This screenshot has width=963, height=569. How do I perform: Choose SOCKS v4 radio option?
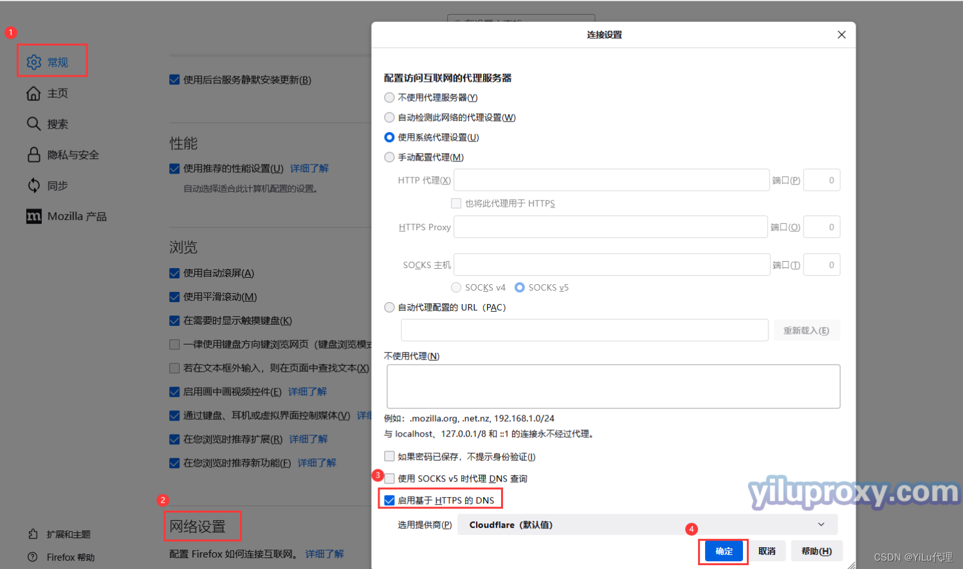[456, 287]
